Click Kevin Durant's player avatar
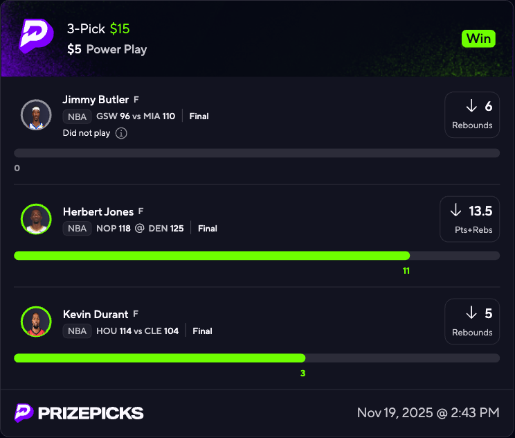This screenshot has height=438, width=515. (x=36, y=322)
